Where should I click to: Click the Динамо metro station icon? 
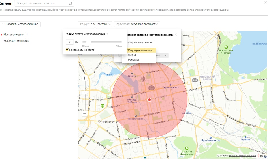132,73
